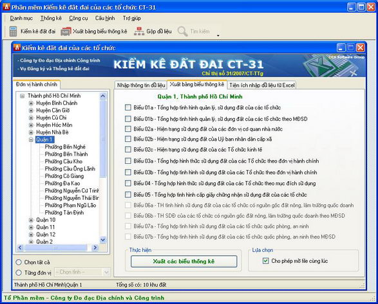Switch to Nhập thông tin dữ liệu tab
This screenshot has width=378, height=304.
tap(141, 85)
